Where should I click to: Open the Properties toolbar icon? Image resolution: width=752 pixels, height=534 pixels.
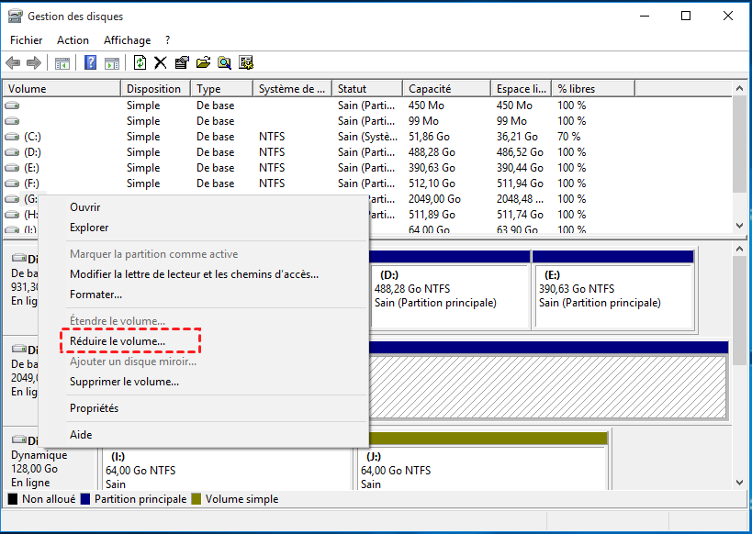pos(182,62)
